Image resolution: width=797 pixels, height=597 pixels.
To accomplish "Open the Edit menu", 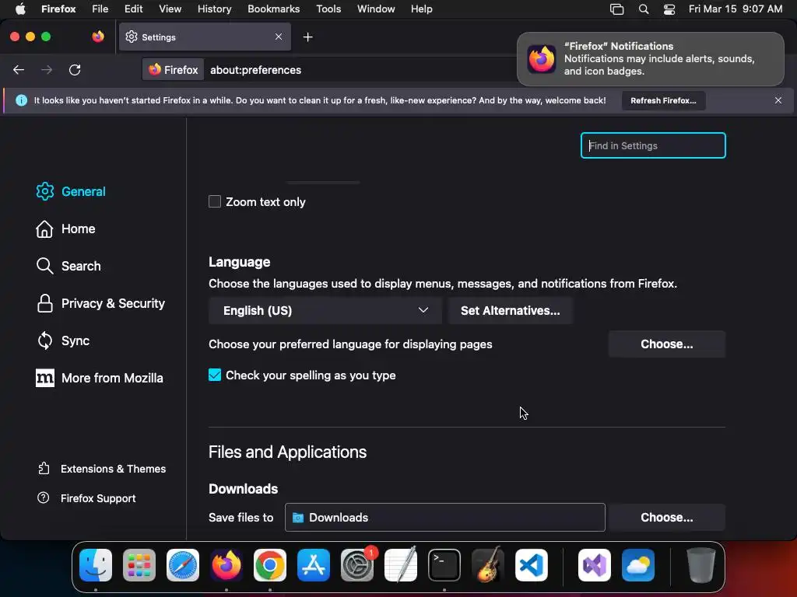I will click(x=134, y=9).
